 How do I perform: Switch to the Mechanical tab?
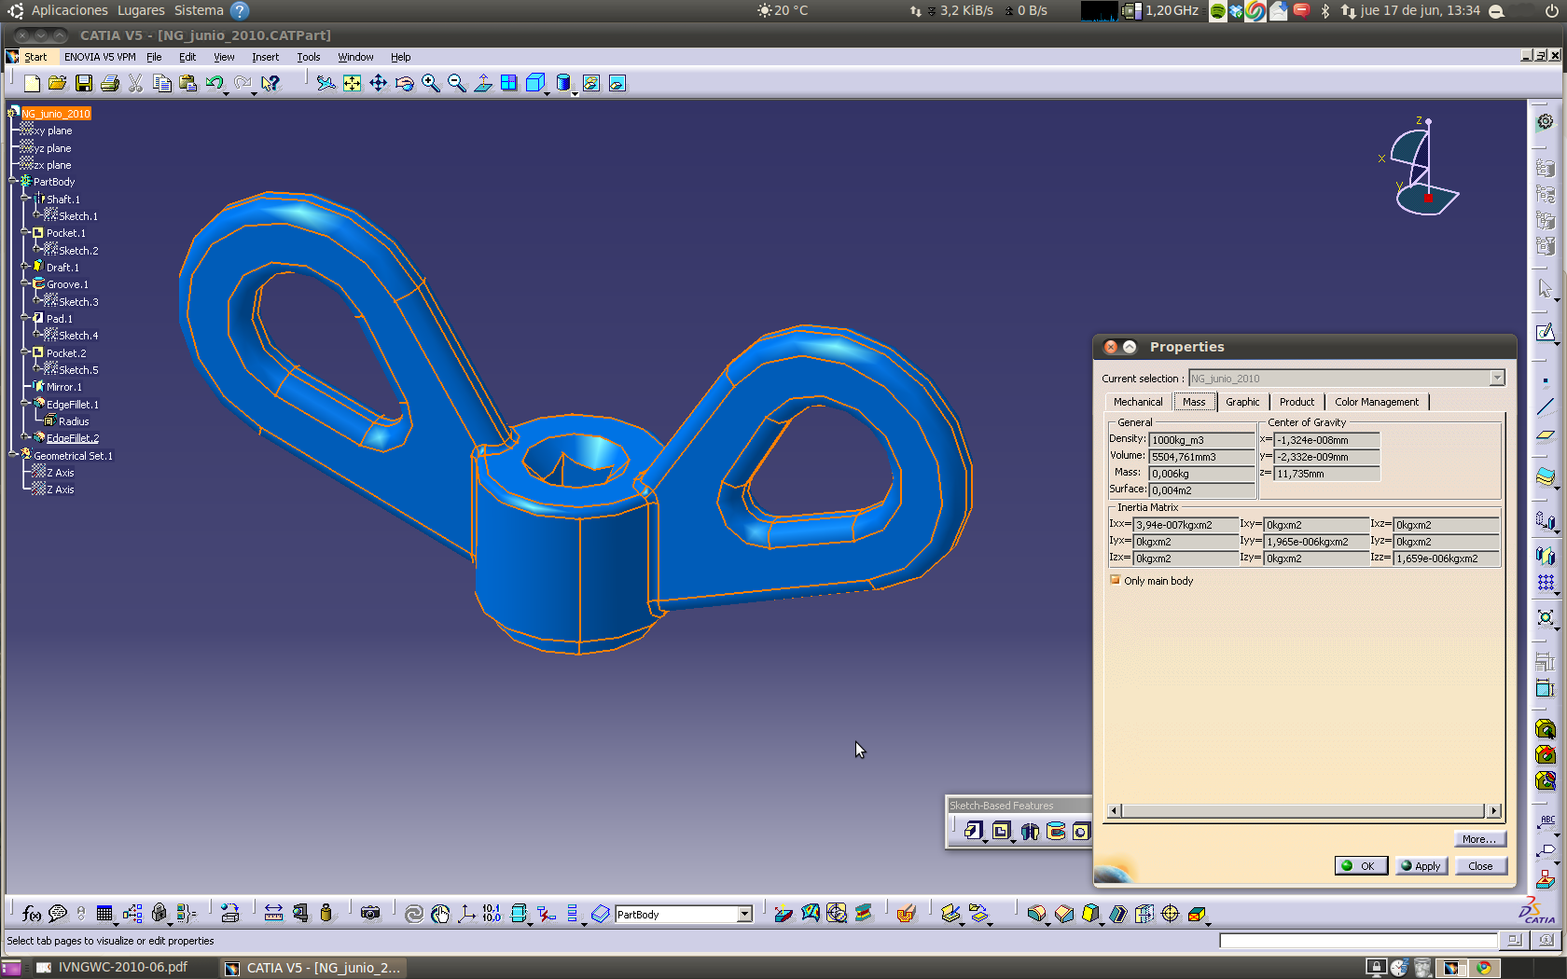click(1138, 402)
